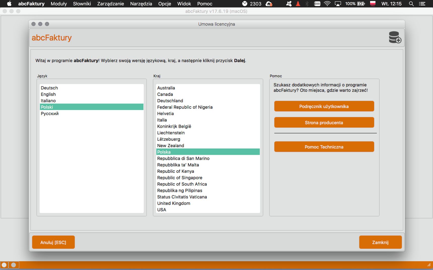This screenshot has height=270, width=433.
Task: Open the Pomoc menu in menu bar
Action: pyautogui.click(x=205, y=4)
